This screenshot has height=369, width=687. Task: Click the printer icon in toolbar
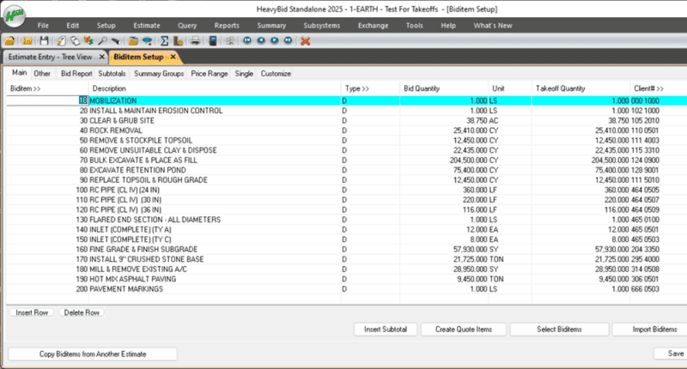(x=195, y=40)
